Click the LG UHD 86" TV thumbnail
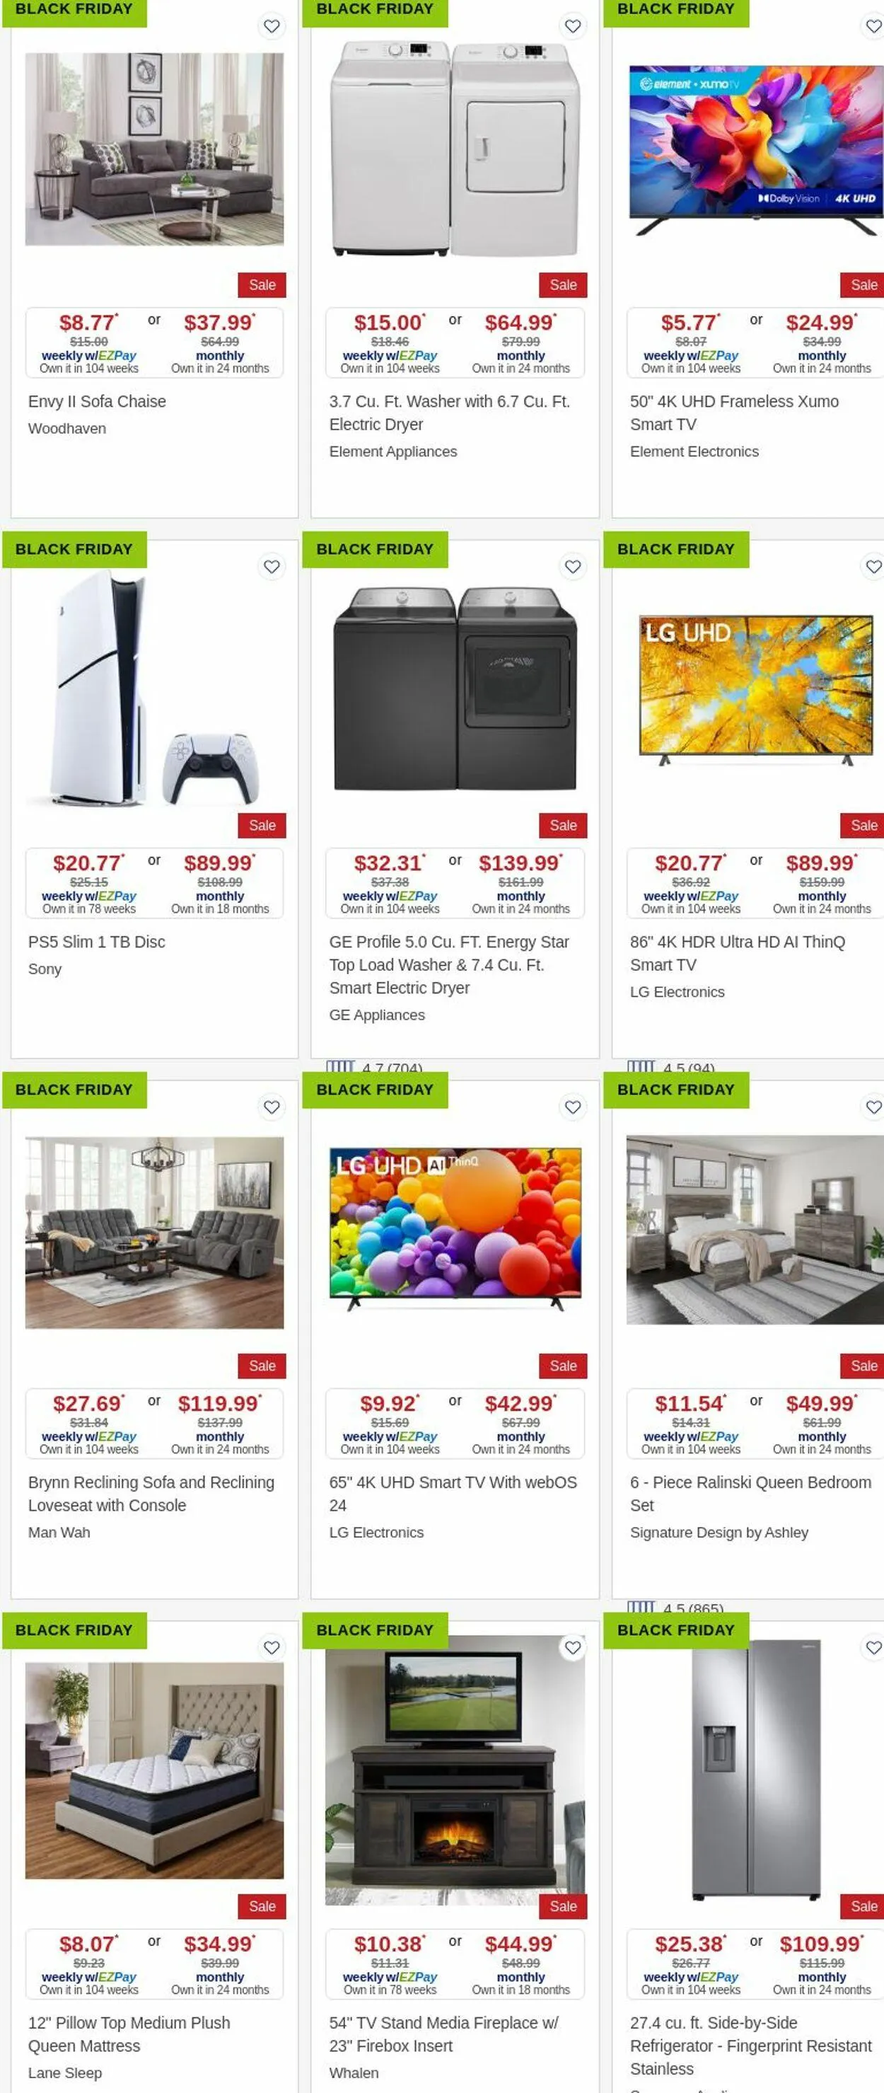This screenshot has width=884, height=2093. pyautogui.click(x=756, y=690)
